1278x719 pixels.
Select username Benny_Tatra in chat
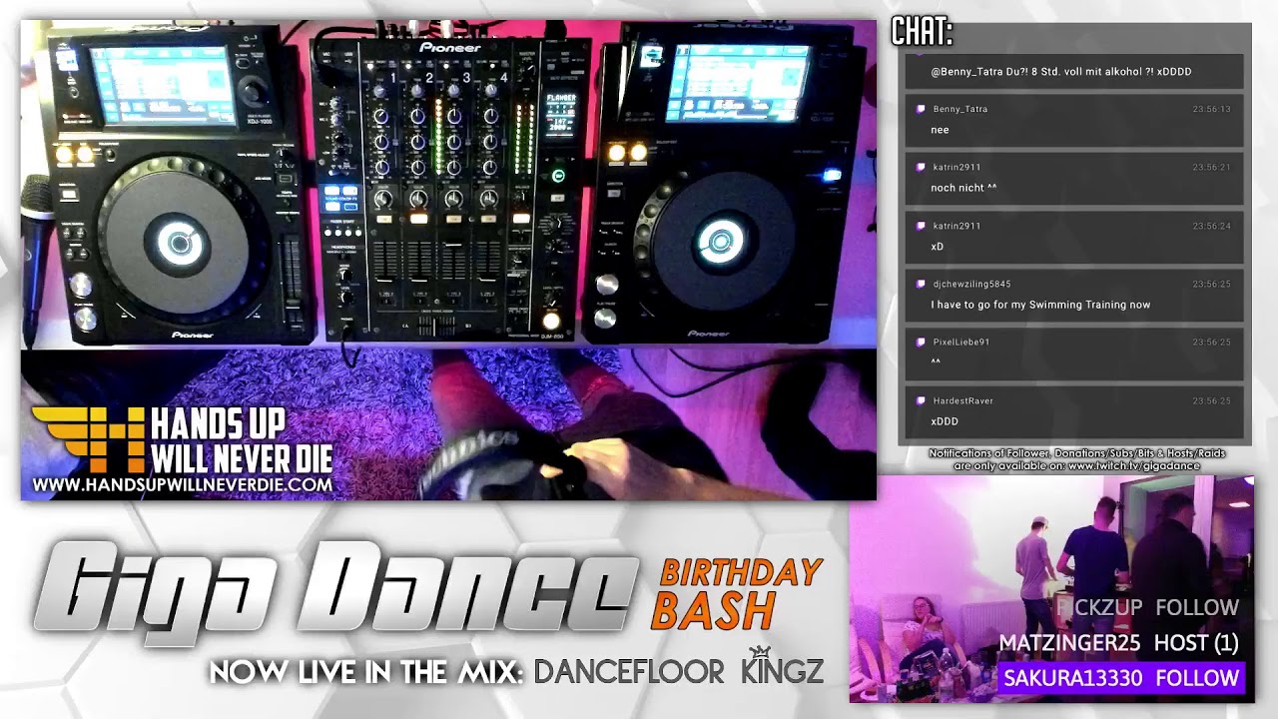959,109
